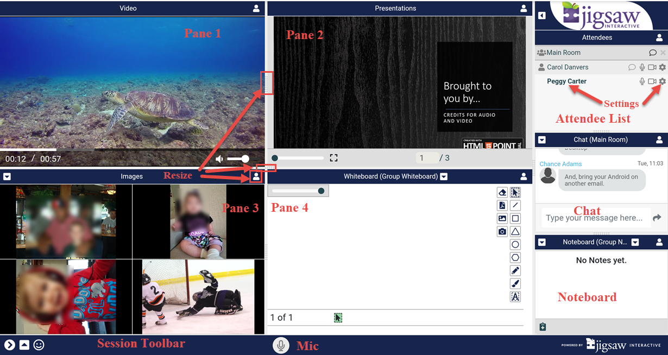This screenshot has width=668, height=355.
Task: Send the chat message with arrow button
Action: tap(657, 218)
